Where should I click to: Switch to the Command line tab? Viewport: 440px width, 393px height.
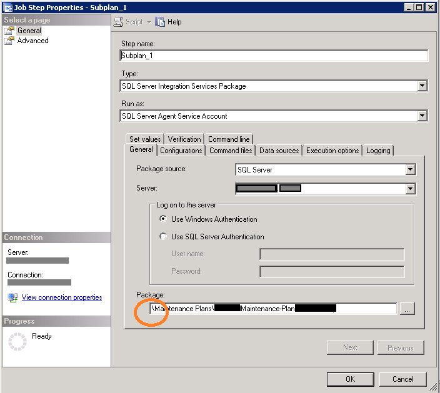click(x=229, y=139)
